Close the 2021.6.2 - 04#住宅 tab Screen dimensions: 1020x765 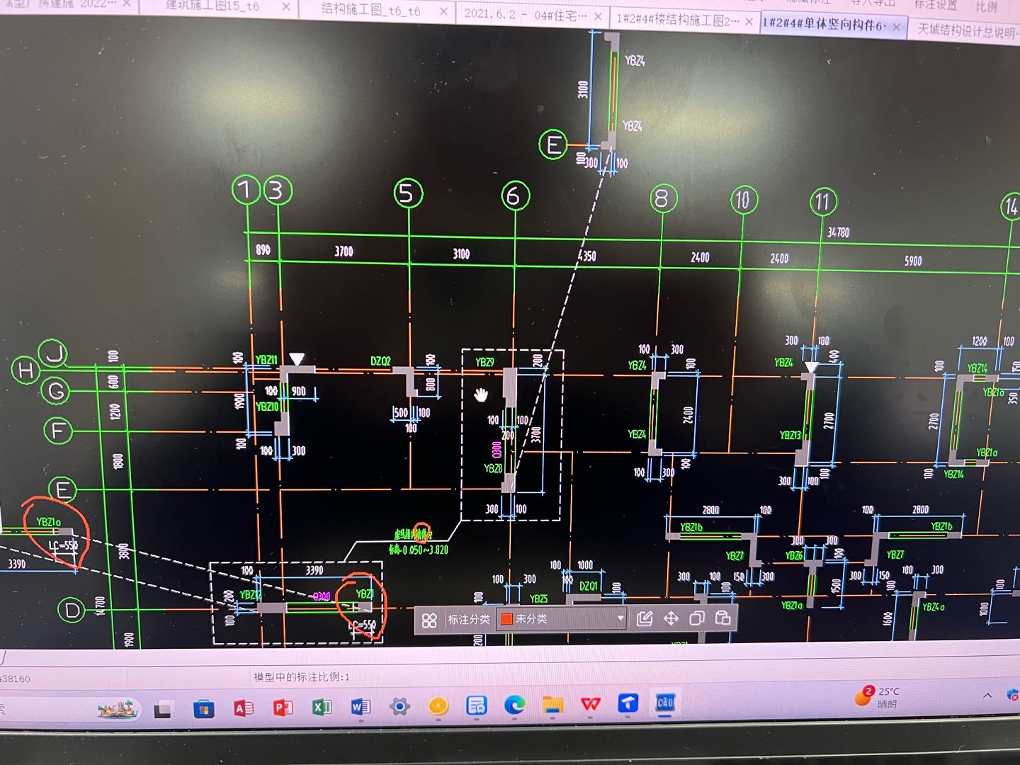point(599,16)
